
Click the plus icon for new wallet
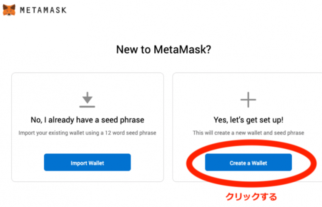(x=248, y=100)
